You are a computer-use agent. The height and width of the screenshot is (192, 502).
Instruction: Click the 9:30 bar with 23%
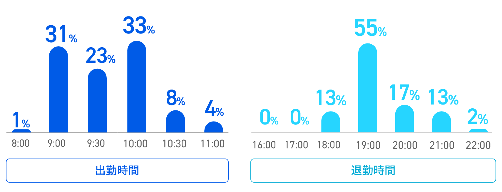97,101
